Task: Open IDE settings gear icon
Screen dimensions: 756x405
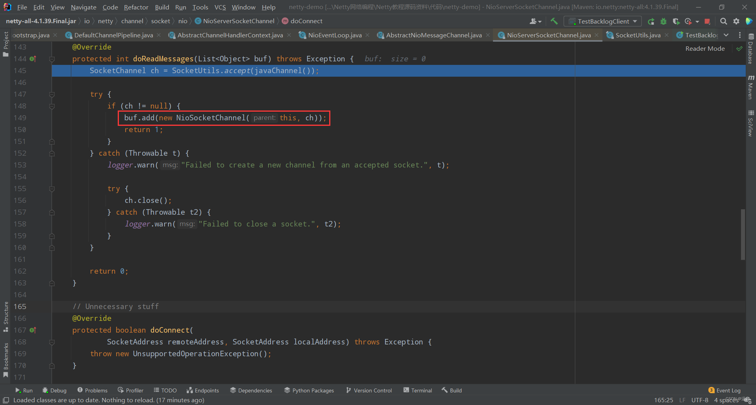Action: (736, 21)
